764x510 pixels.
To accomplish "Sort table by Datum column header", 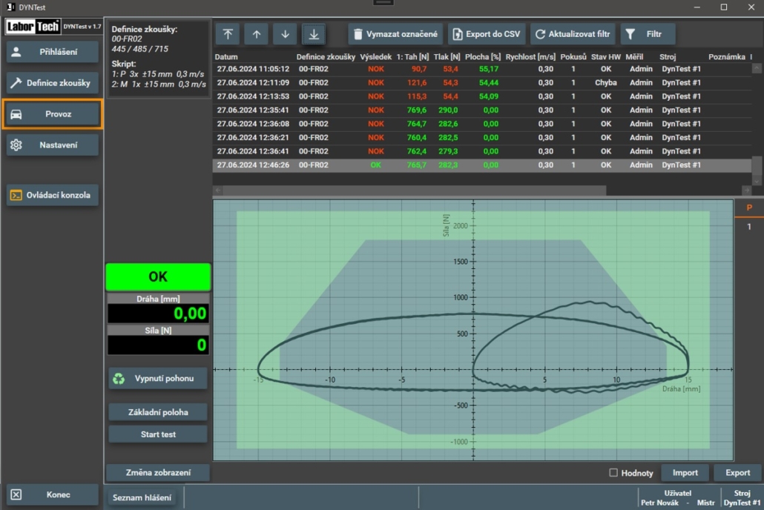I will point(226,57).
